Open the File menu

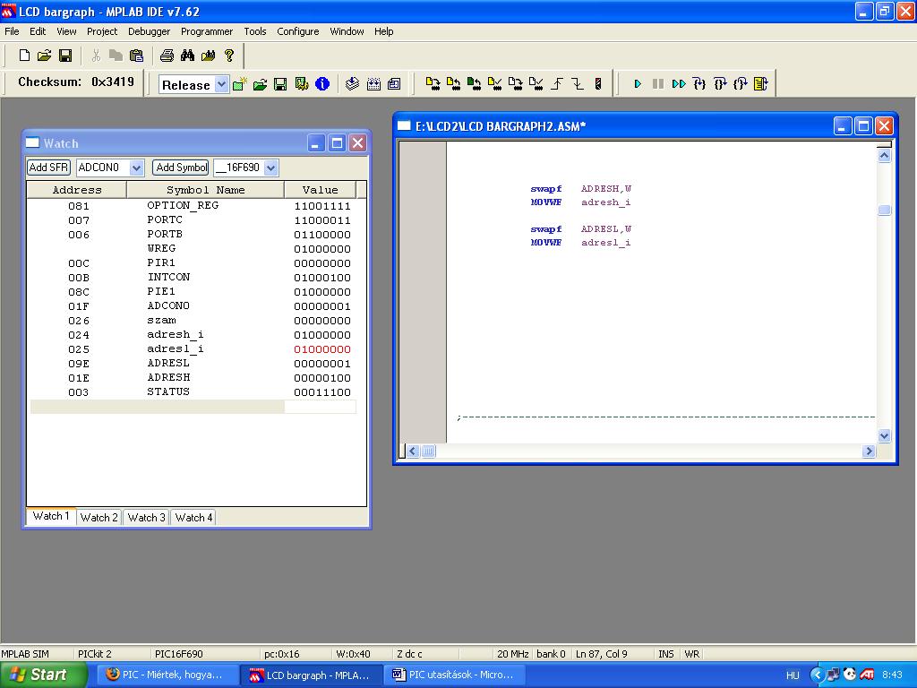point(12,31)
